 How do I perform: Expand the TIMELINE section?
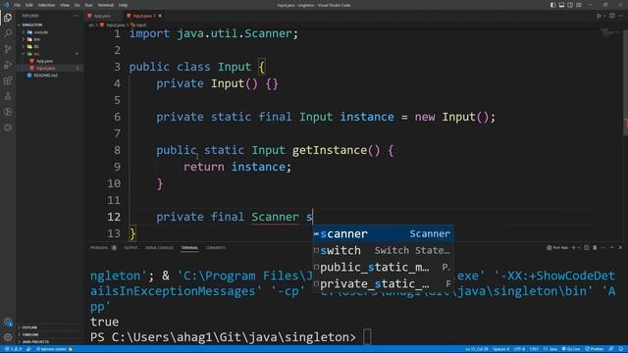pyautogui.click(x=50, y=334)
